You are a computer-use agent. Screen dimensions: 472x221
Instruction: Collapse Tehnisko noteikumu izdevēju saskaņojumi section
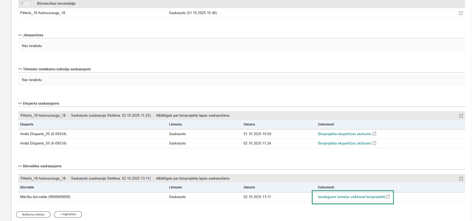20,69
